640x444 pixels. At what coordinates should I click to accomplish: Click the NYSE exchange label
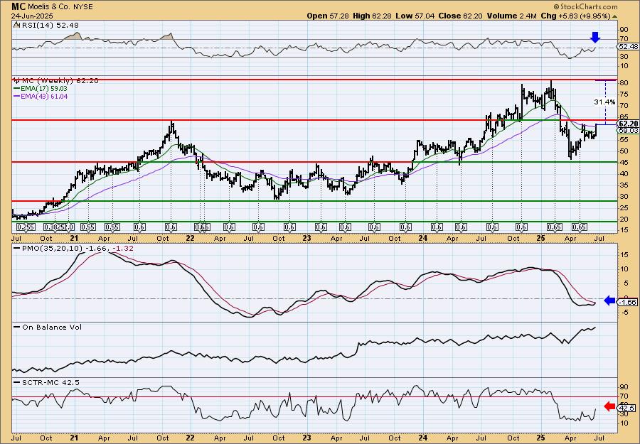coord(82,7)
